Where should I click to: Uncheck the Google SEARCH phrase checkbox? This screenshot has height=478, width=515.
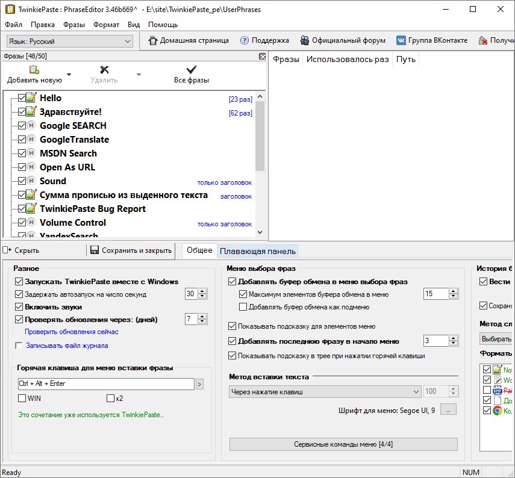22,125
